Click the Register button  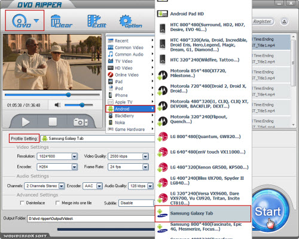[x=263, y=22]
